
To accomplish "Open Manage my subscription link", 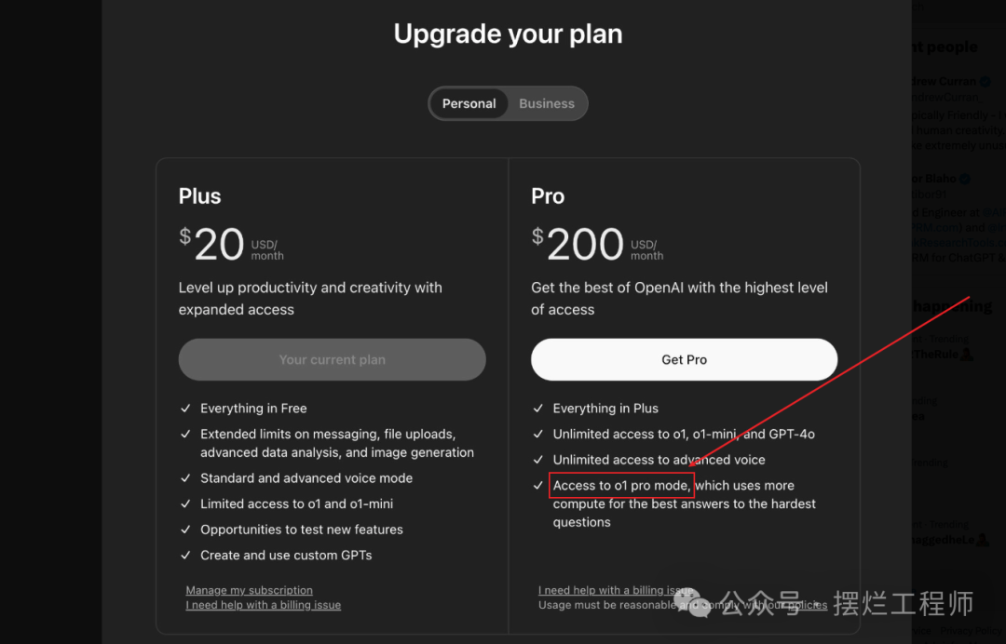I will [249, 590].
